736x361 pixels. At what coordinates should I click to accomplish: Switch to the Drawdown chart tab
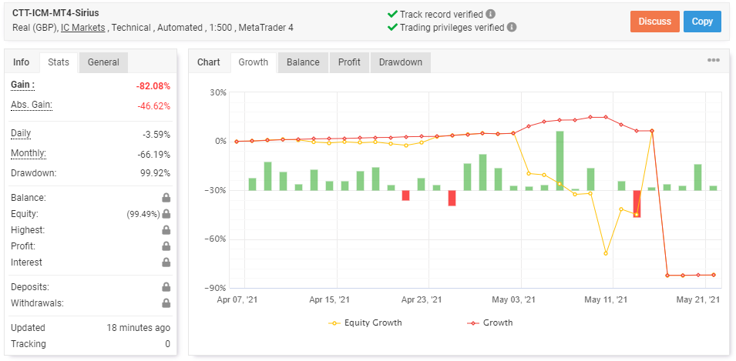point(400,62)
